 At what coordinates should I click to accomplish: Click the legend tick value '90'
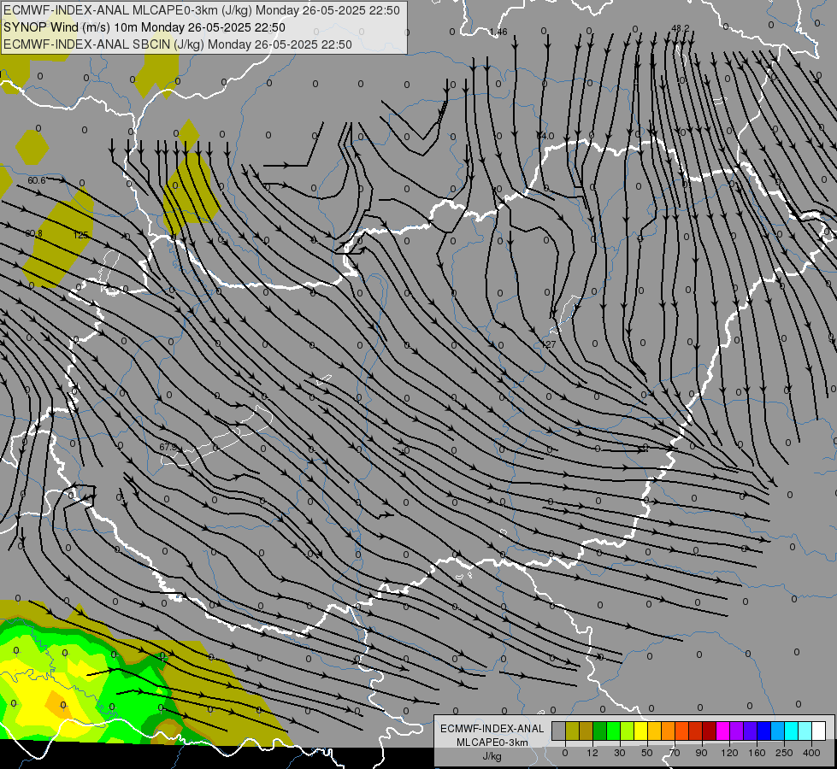701,753
